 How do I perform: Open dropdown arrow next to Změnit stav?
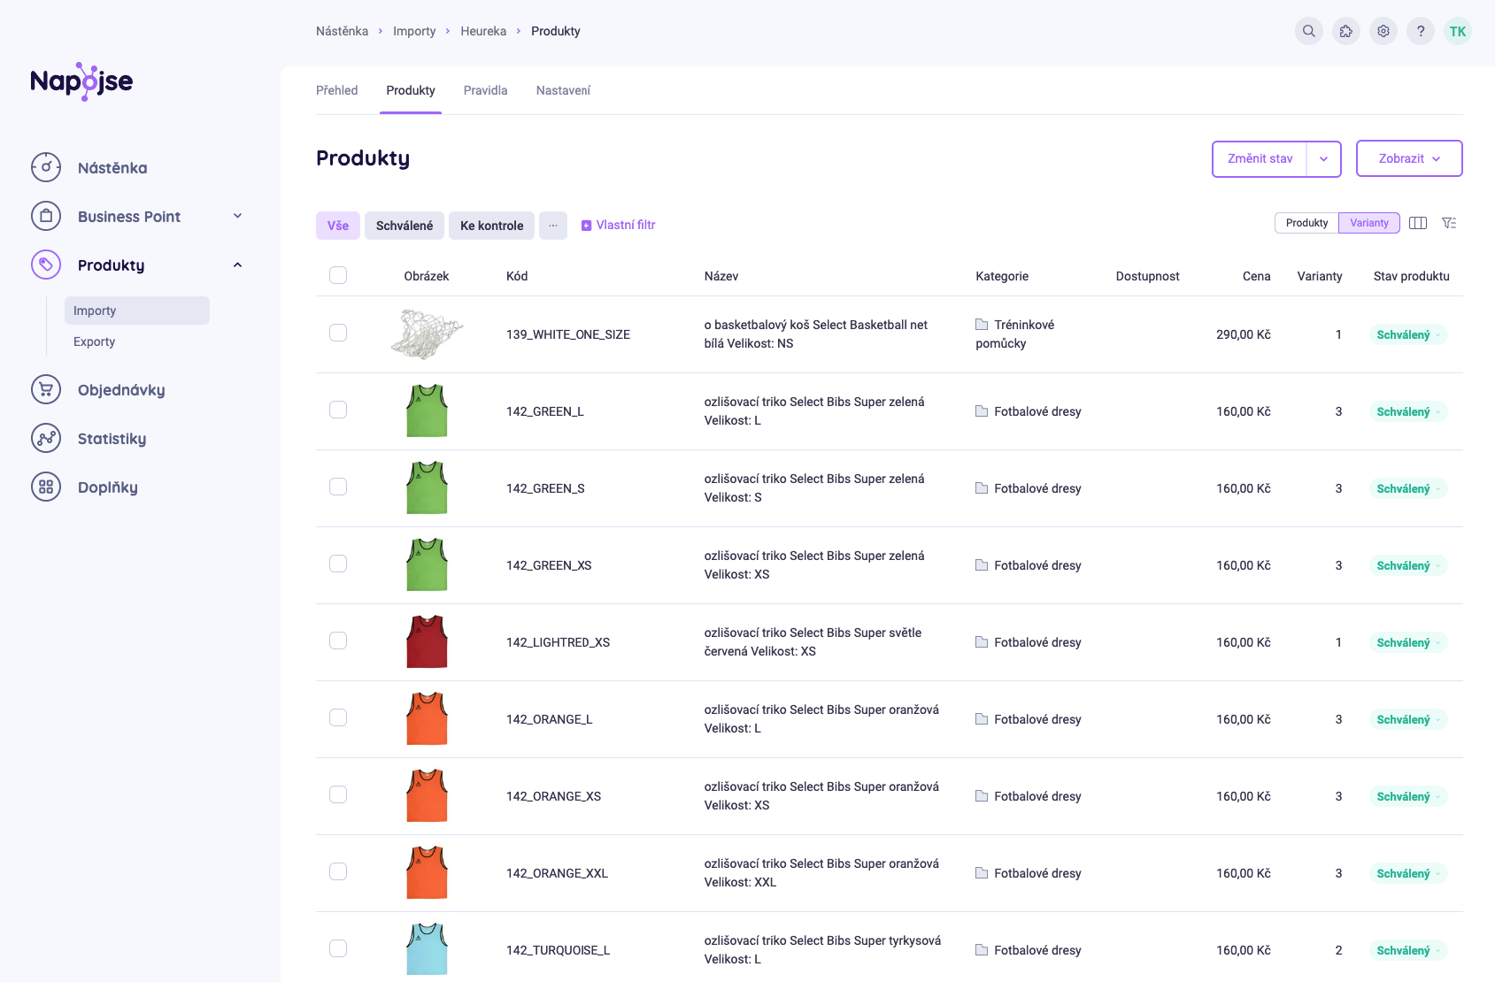click(1323, 159)
